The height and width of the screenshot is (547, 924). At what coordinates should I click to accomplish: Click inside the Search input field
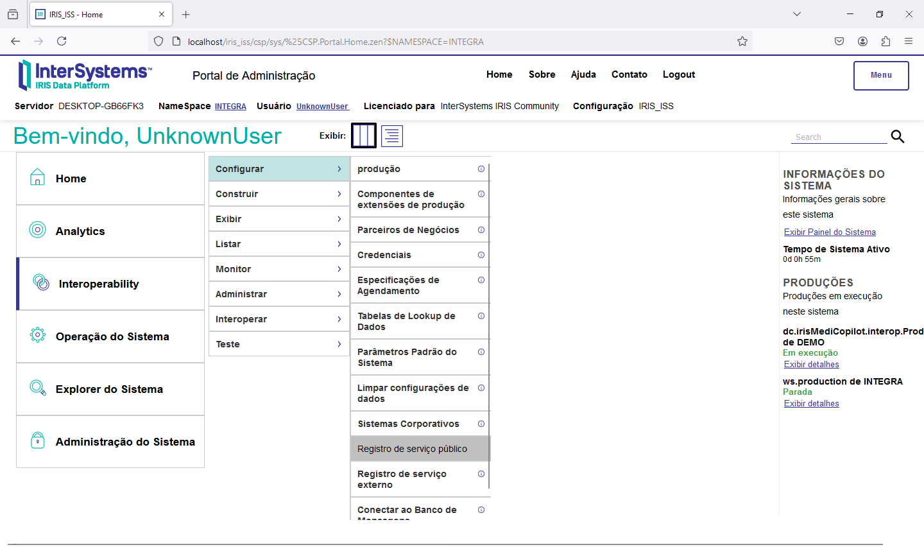[838, 137]
